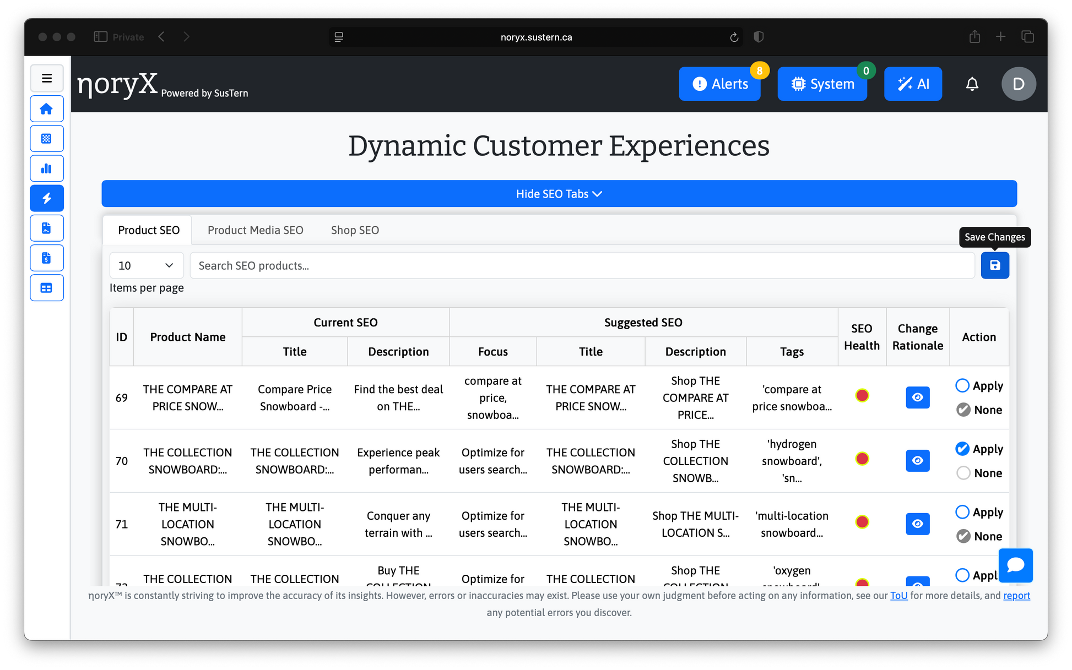Click product name THE MULTI-LOCATION SNOWBO...
Image resolution: width=1072 pixels, height=670 pixels.
188,524
